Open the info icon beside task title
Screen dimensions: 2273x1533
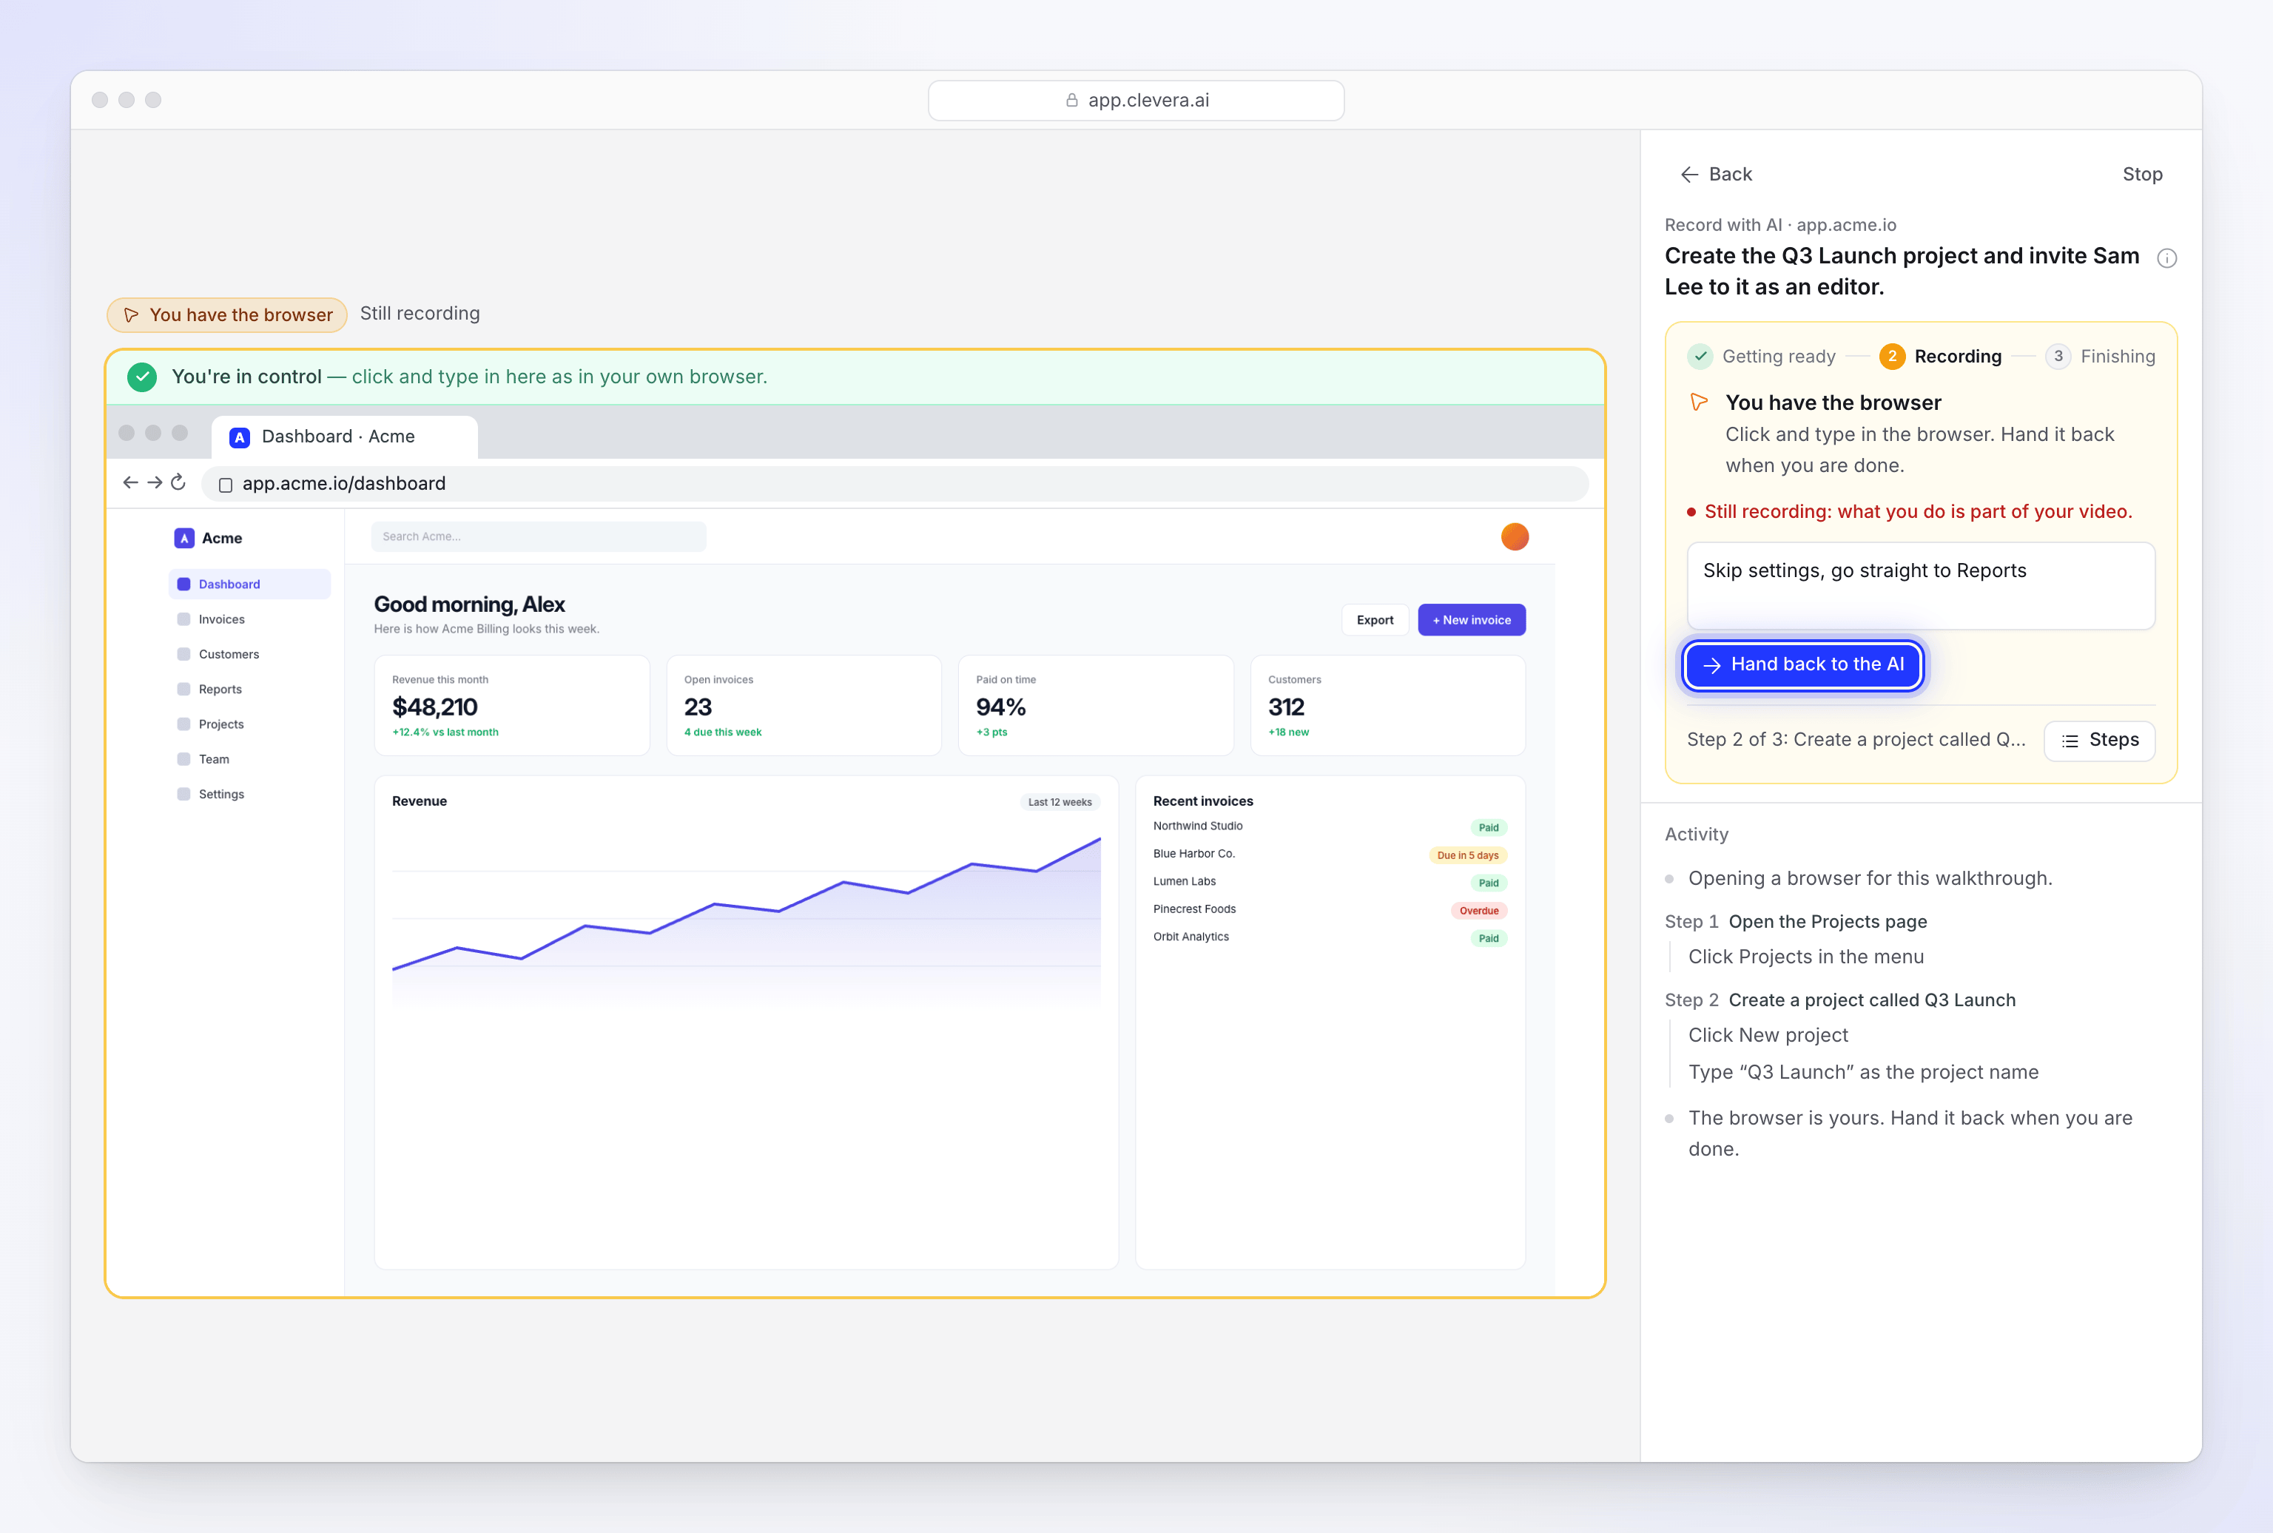(x=2166, y=258)
